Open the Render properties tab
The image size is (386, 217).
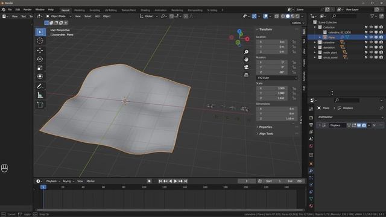(311, 118)
